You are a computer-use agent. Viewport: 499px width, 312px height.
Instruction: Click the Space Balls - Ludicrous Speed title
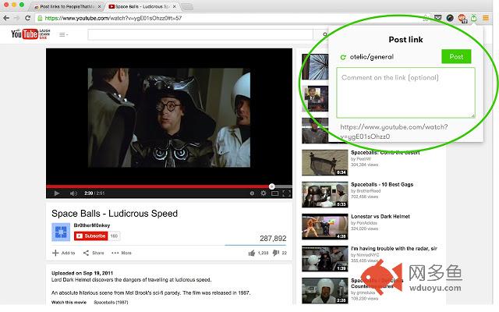(115, 213)
